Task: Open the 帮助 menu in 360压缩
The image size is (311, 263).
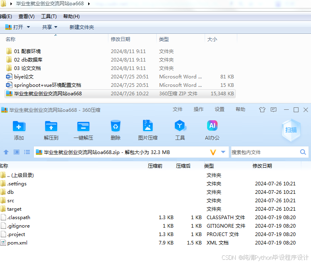Action: 241,109
